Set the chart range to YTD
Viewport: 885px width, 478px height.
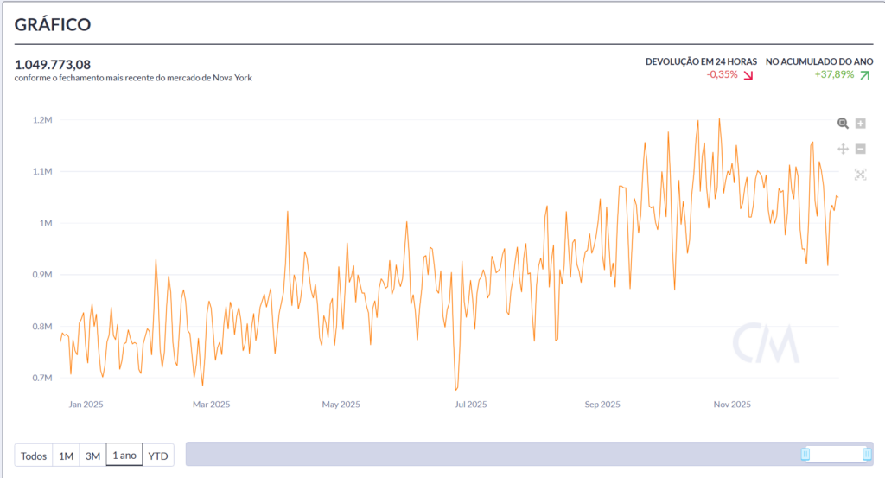pyautogui.click(x=158, y=456)
